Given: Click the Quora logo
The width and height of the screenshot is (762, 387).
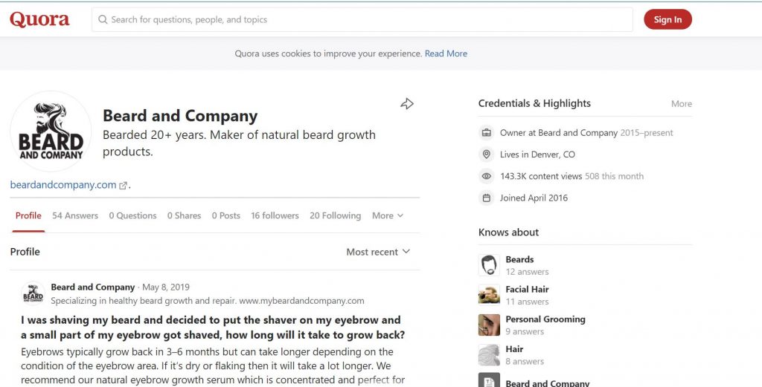Looking at the screenshot, I should tap(39, 20).
